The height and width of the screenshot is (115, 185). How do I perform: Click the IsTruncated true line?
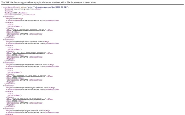click(x=20, y=15)
